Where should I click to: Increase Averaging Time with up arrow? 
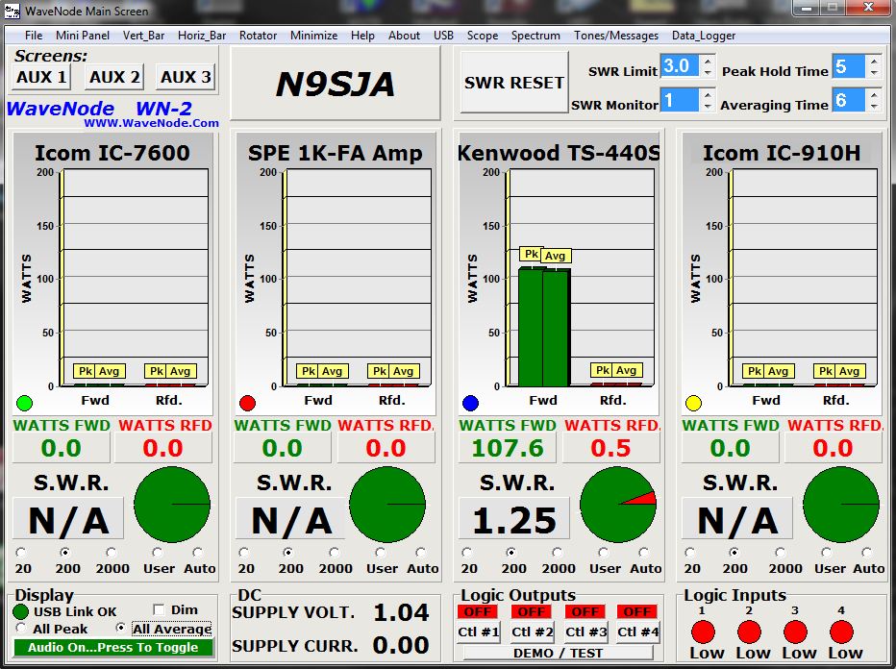pos(873,94)
